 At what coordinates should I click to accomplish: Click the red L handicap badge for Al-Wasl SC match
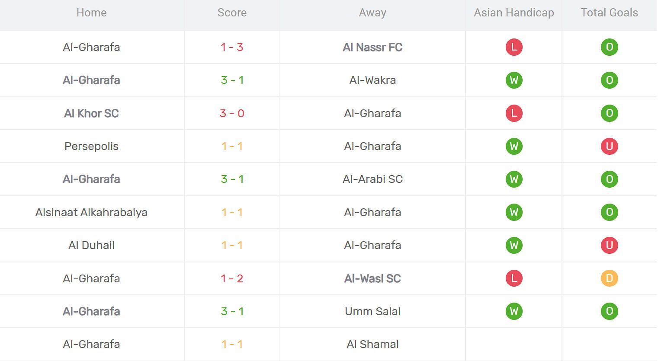514,278
